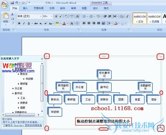166x135 pixels.
Task: Click the enclosed character icon
Action: [x=77, y=23]
